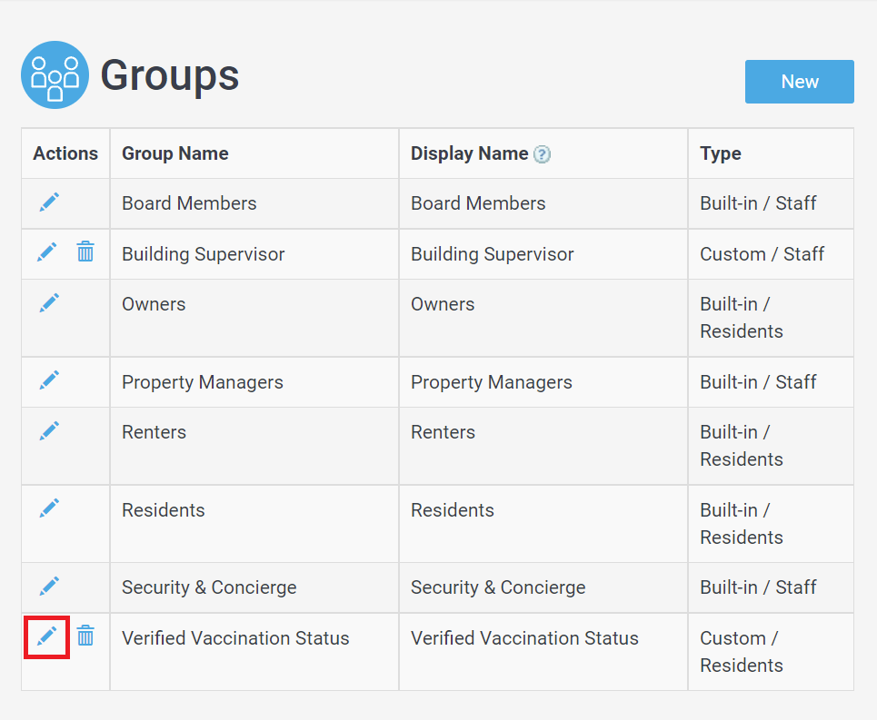Click Built-in / Staff for Property Managers
The image size is (877, 720).
coord(771,382)
